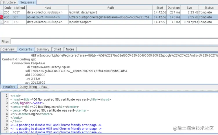
Task: Click the closing /body tag line
Action: click(x=16, y=118)
